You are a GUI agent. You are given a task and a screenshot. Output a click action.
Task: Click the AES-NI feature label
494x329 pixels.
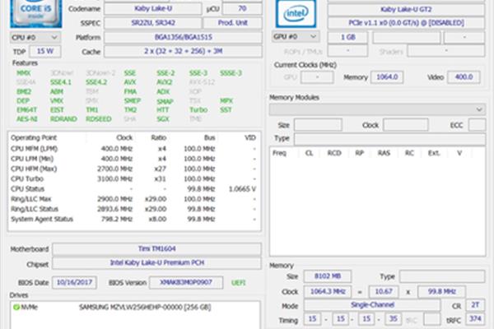27,119
